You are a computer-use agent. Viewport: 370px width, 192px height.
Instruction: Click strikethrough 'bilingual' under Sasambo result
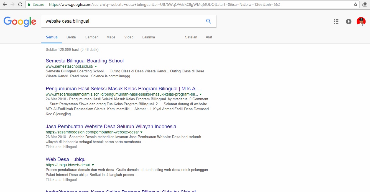tap(70, 147)
